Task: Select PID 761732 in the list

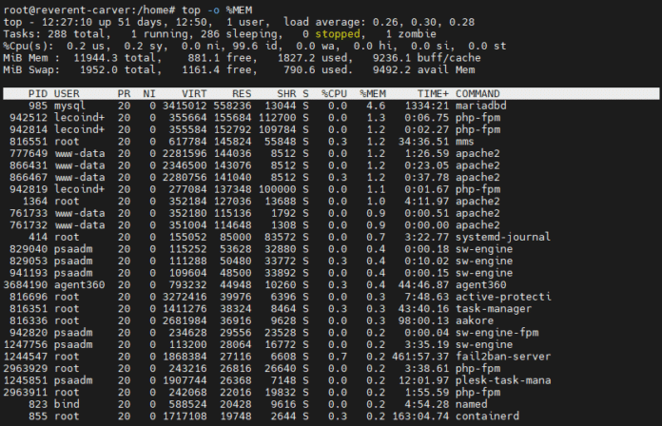Action: [29, 225]
